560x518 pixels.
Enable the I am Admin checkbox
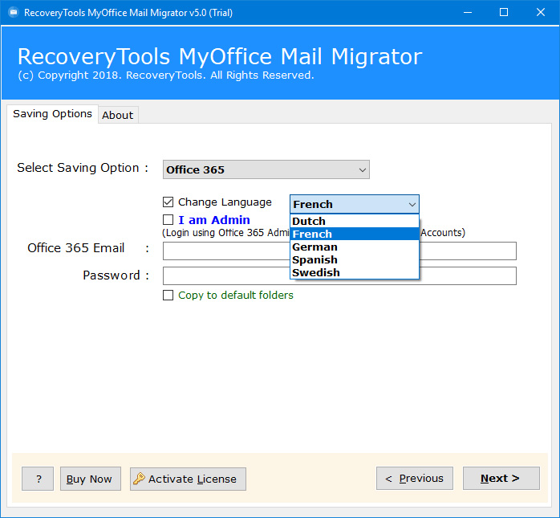tap(168, 219)
